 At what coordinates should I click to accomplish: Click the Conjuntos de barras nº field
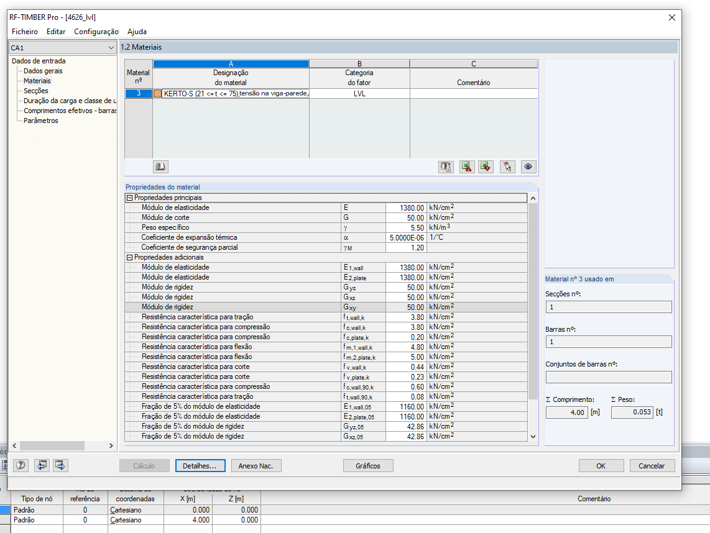609,377
